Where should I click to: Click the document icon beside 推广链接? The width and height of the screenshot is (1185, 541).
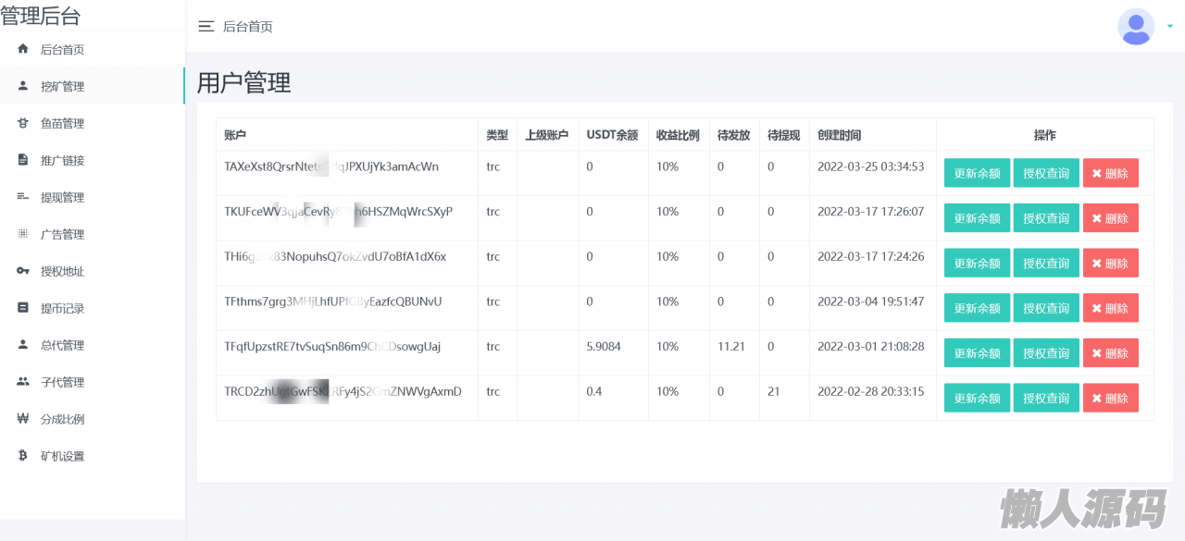click(x=23, y=160)
